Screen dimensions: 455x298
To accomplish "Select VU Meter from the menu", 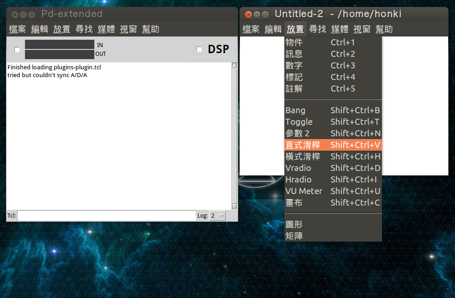I will [x=333, y=191].
